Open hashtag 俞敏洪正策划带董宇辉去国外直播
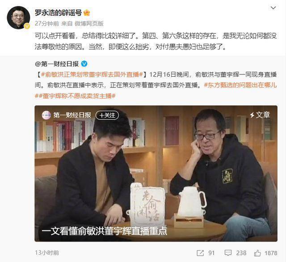 pos(92,74)
